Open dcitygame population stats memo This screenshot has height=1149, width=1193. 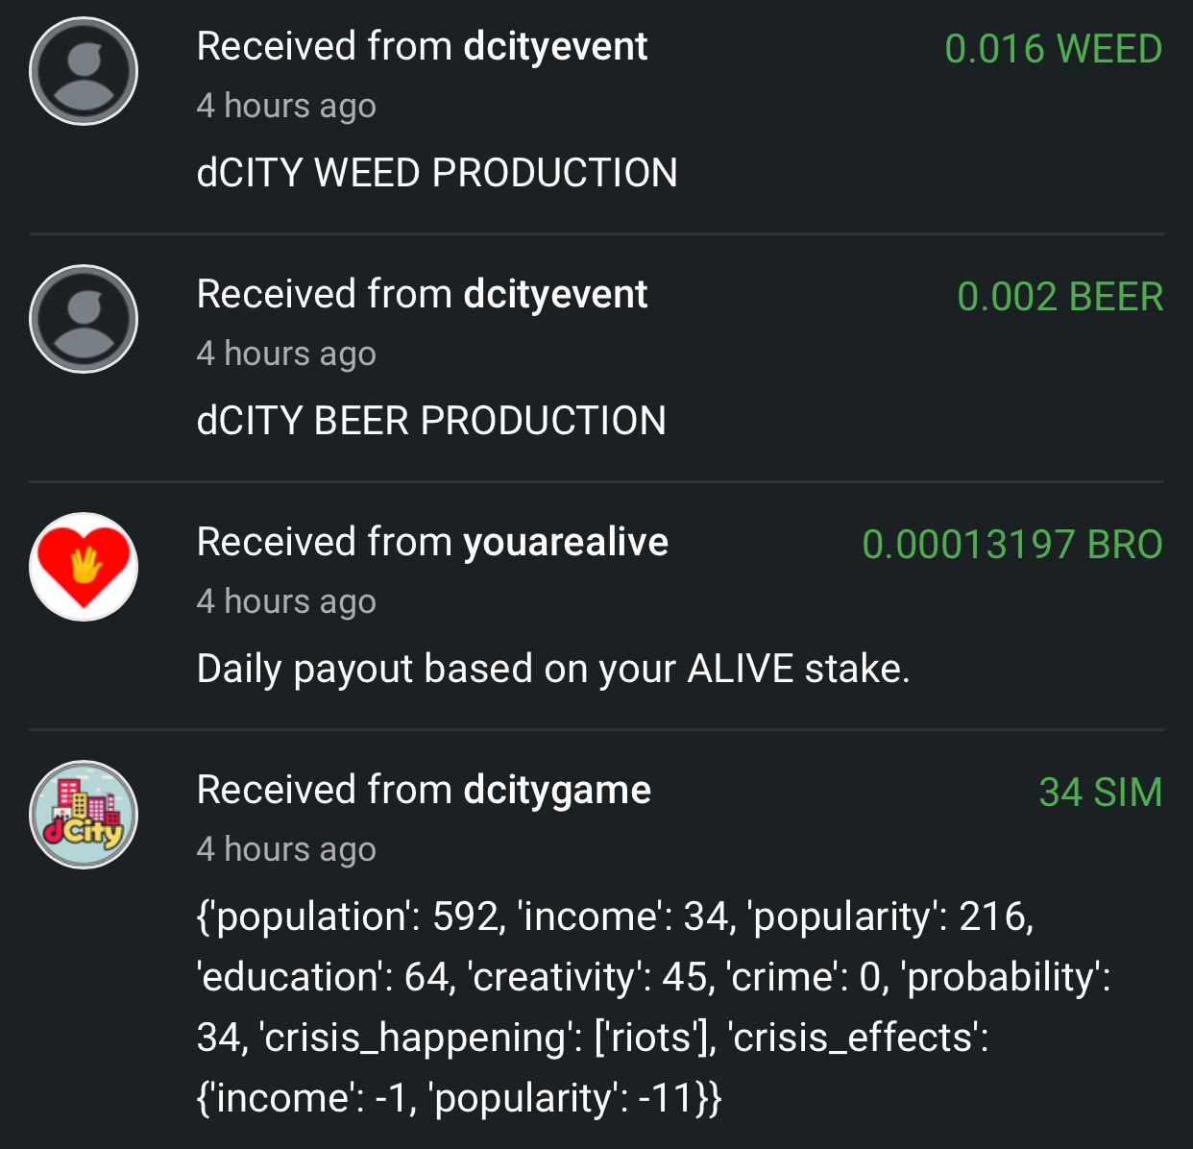click(x=653, y=1007)
